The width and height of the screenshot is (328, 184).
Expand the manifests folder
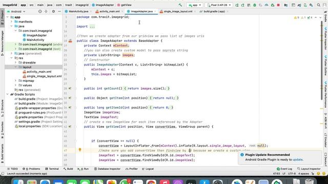click(x=11, y=21)
